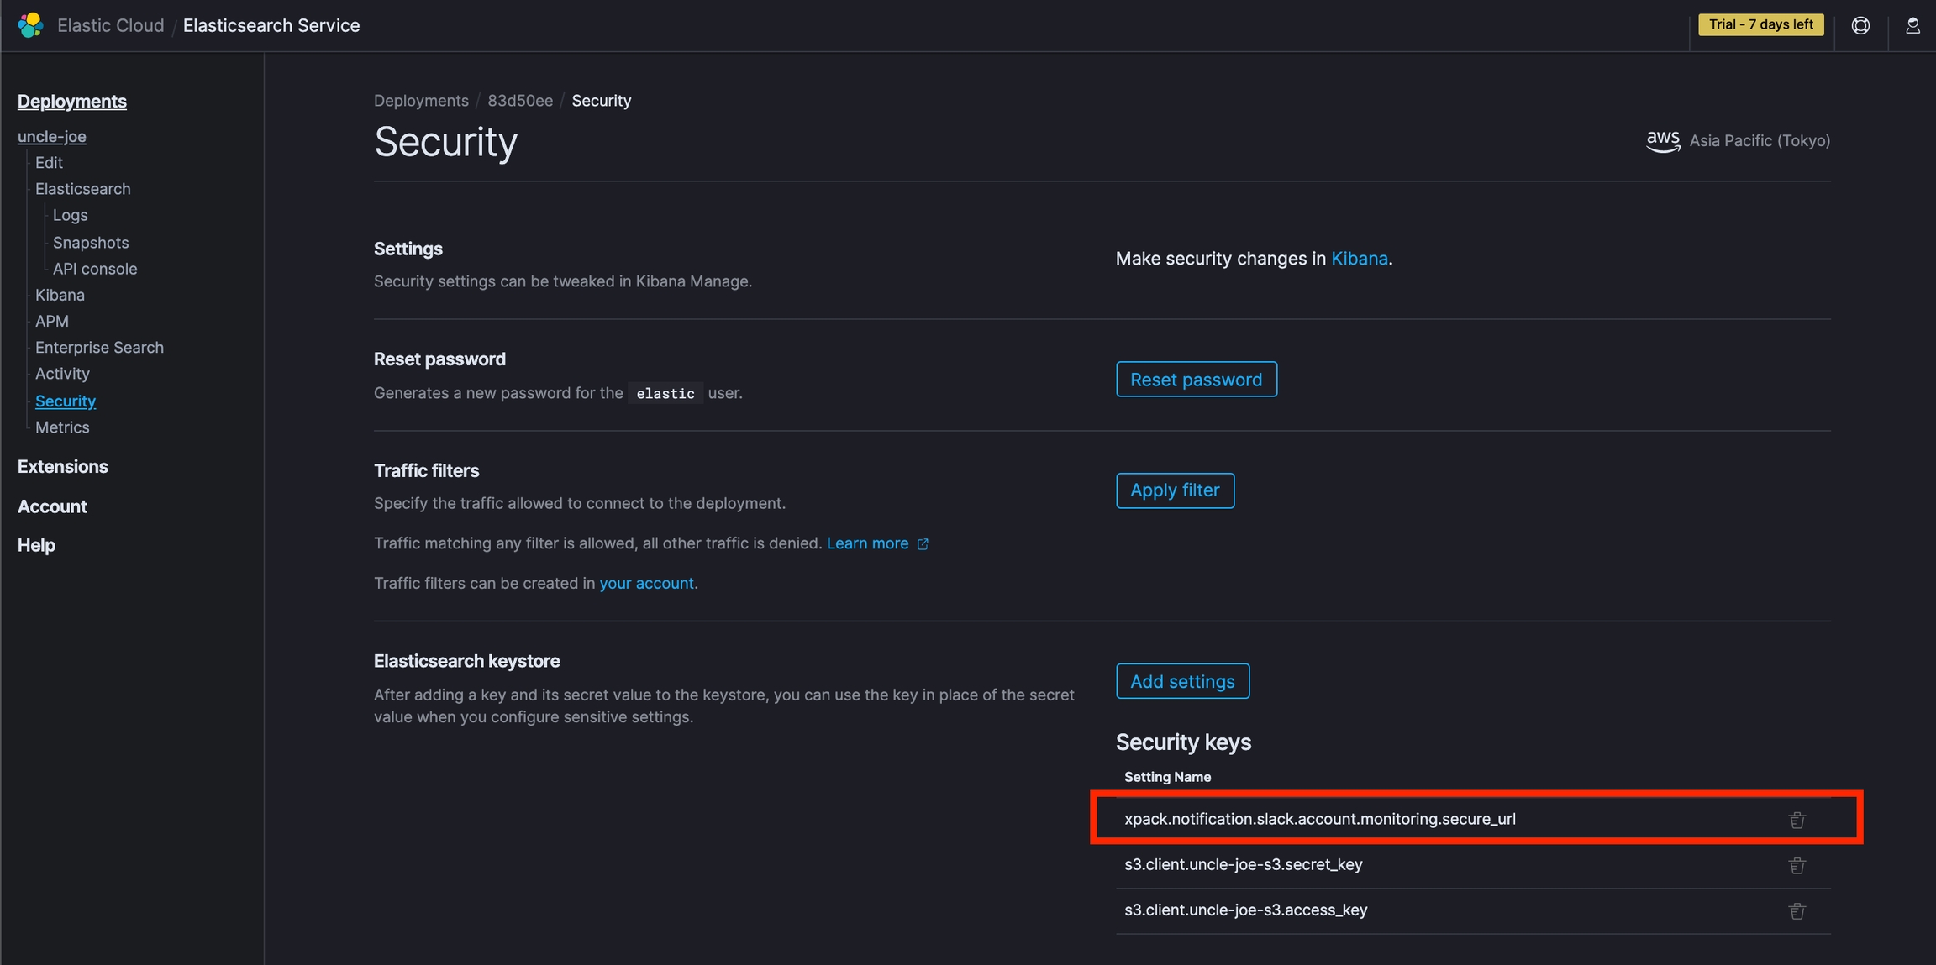Open Activity in the sidebar
Screen dimensions: 1936x965
coord(62,374)
